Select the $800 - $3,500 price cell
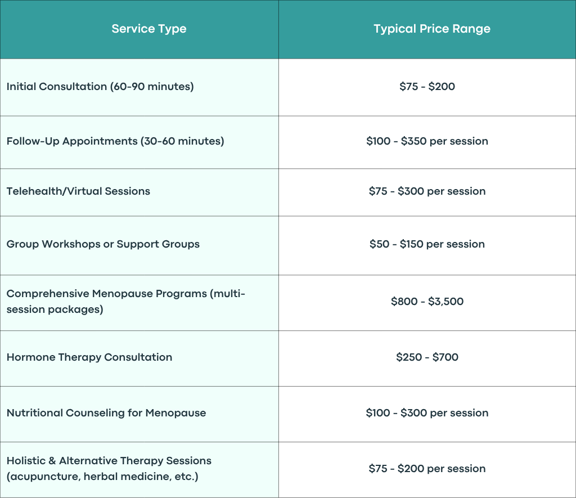Screen dimensions: 576x498 pyautogui.click(x=427, y=302)
